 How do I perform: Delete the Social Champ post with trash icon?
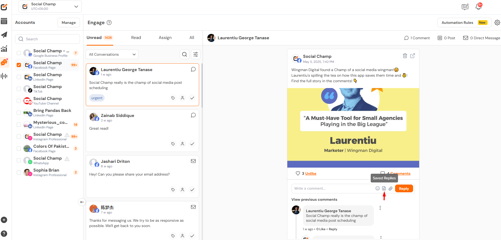click(405, 56)
